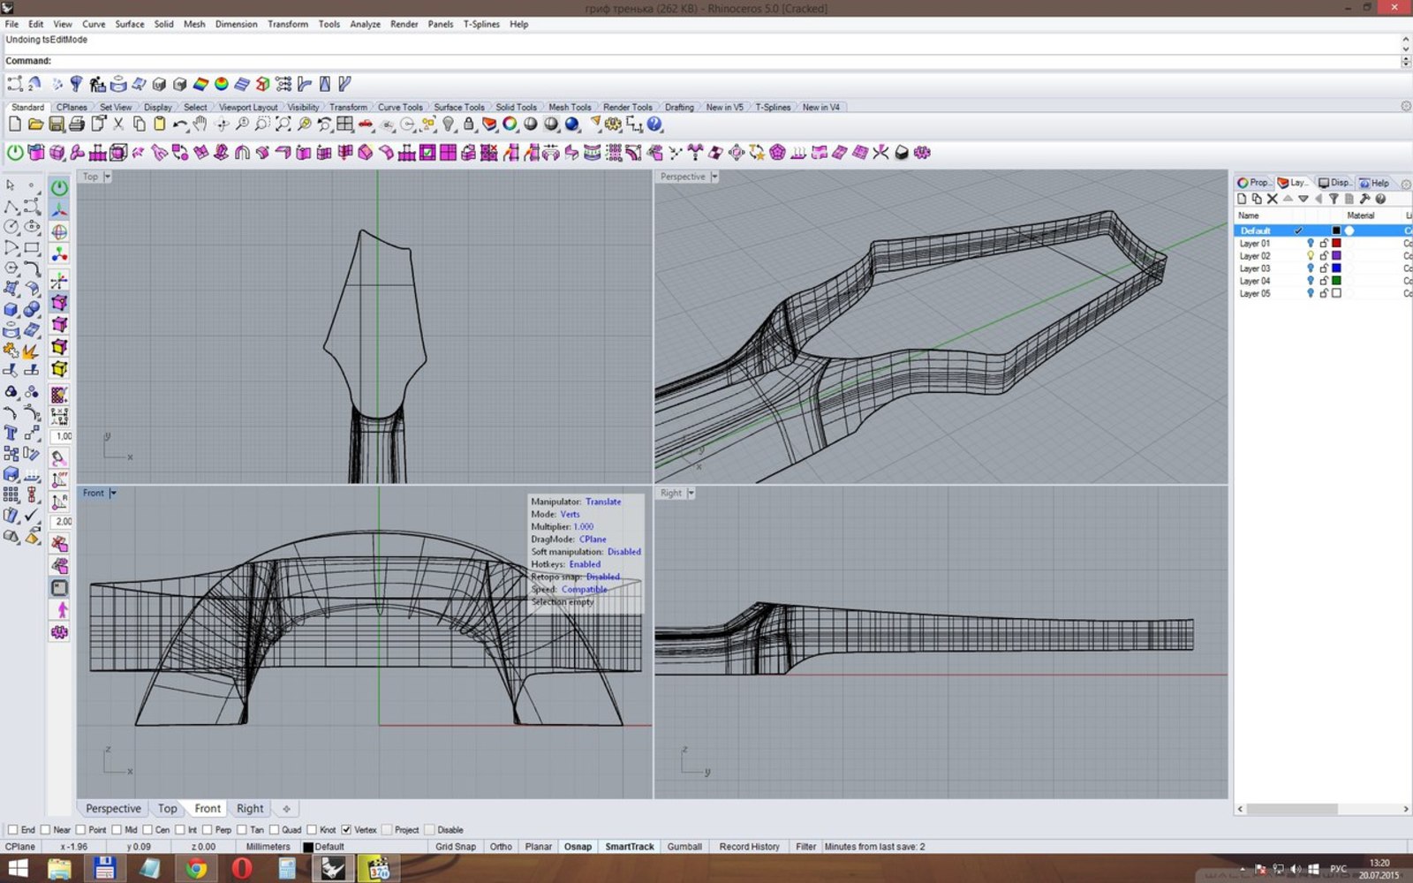Enable the End object snap checkbox
The image size is (1413, 883).
(x=12, y=830)
